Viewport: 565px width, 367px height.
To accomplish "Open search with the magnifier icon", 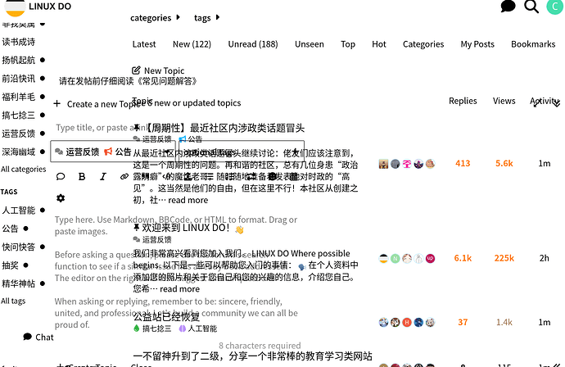I will (531, 6).
